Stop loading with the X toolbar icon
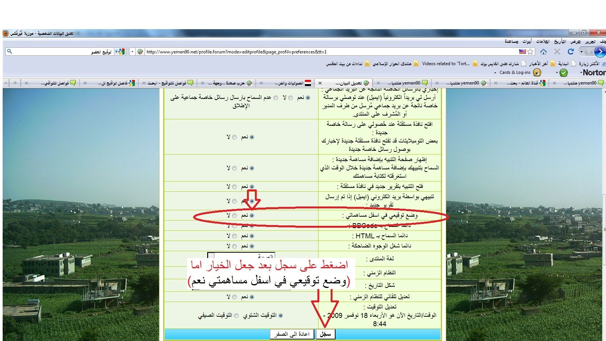 (557, 52)
